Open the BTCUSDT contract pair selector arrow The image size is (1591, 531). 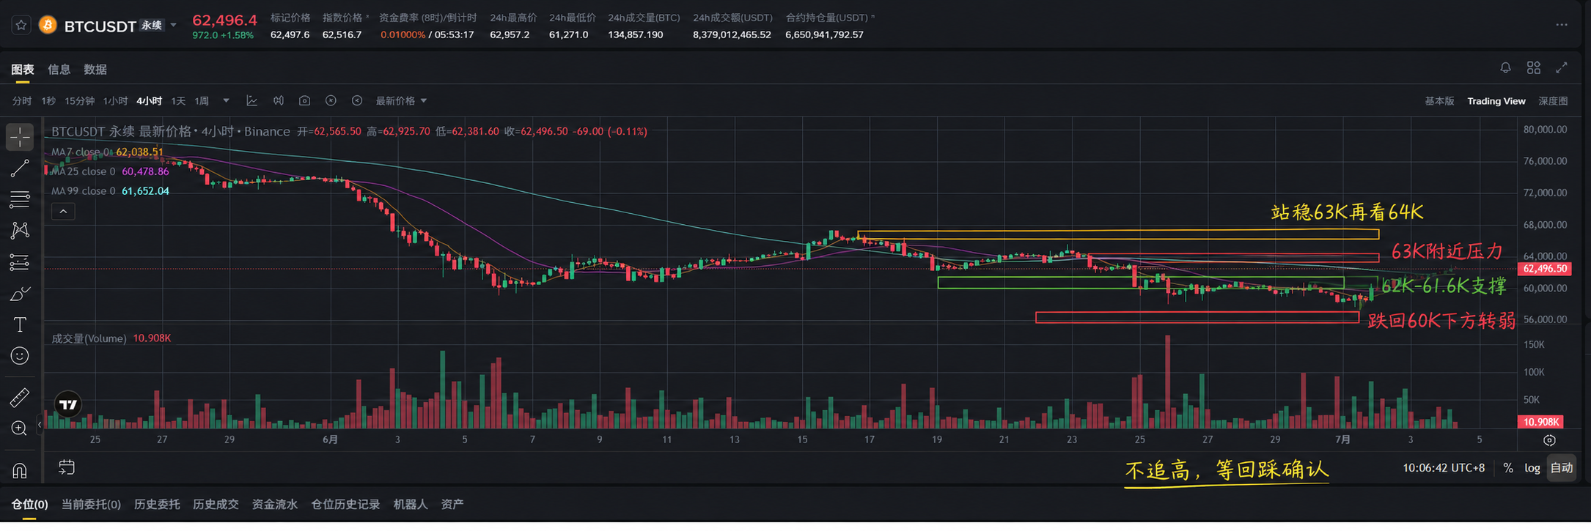click(174, 26)
